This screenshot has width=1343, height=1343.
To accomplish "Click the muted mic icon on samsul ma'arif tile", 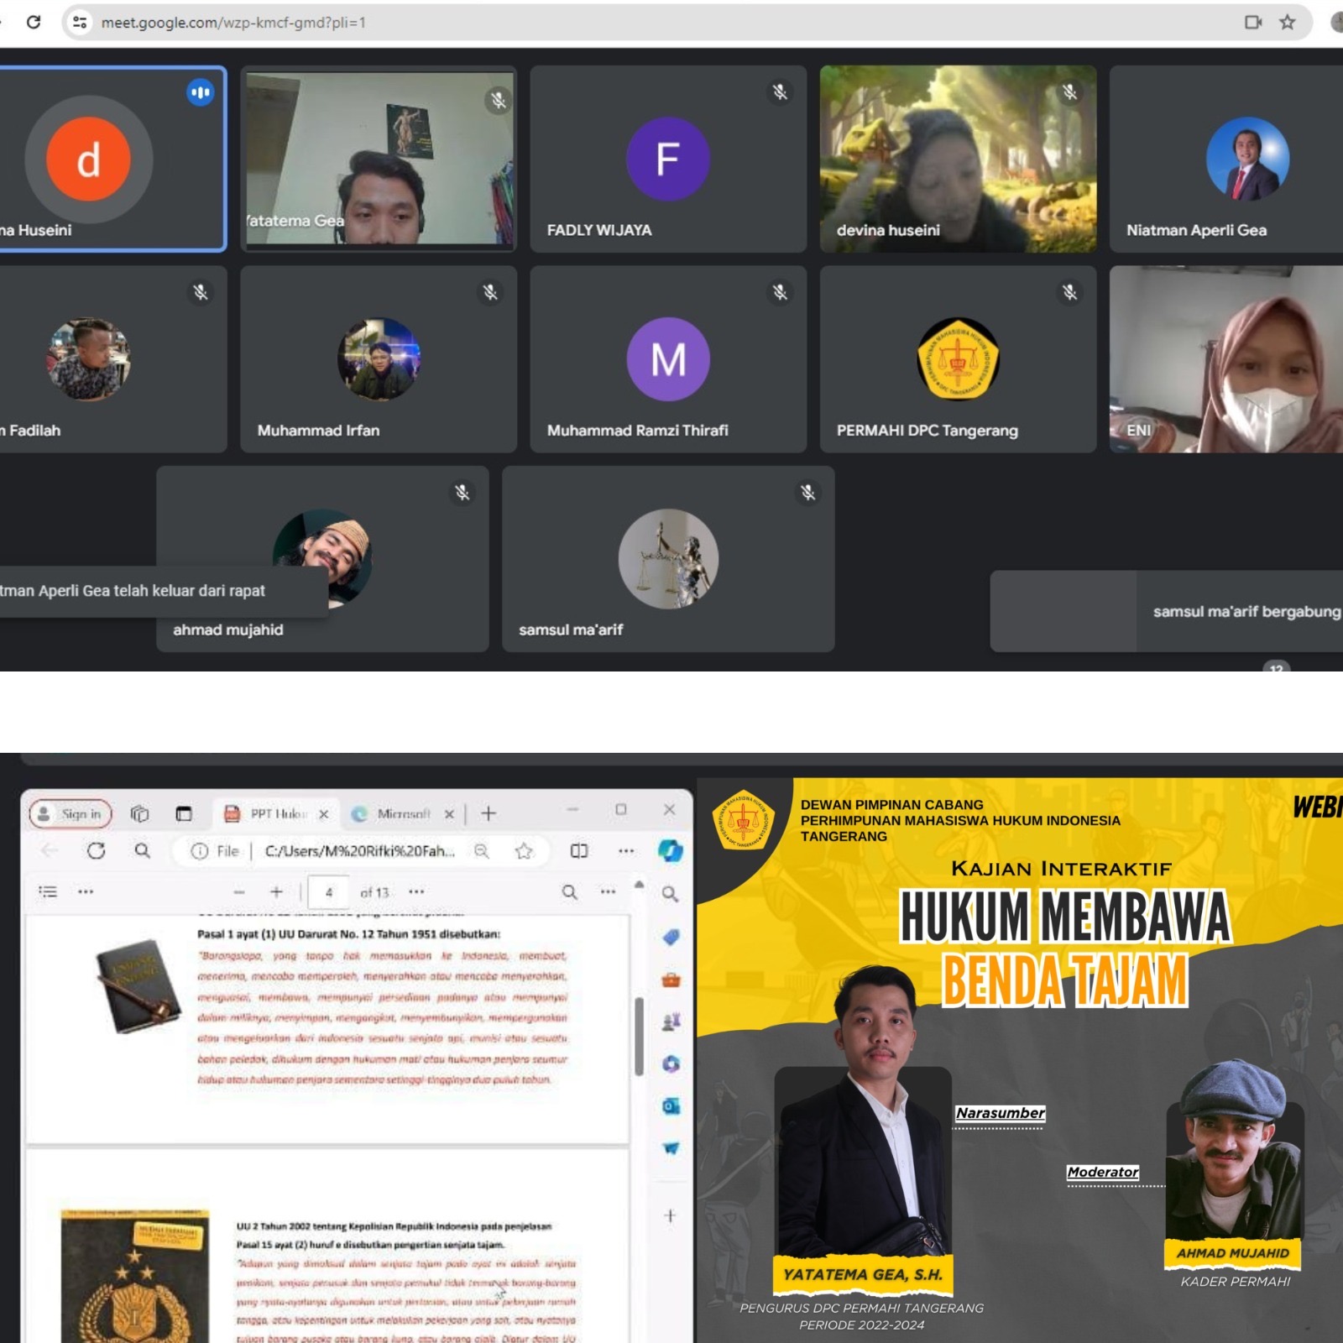I will (x=807, y=493).
